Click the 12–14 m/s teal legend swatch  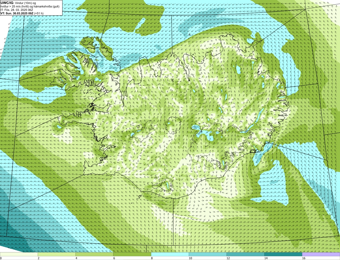click(x=245, y=254)
